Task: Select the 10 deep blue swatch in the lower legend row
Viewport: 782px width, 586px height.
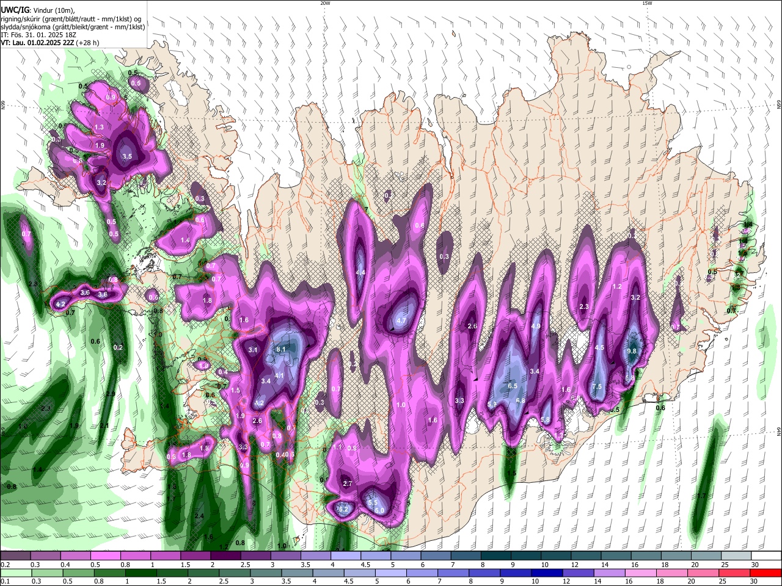Action: tap(547, 573)
